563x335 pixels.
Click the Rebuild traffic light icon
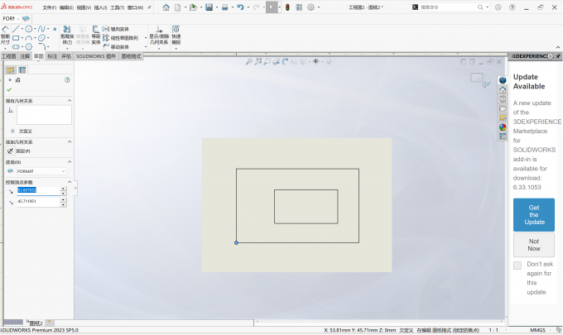(287, 7)
